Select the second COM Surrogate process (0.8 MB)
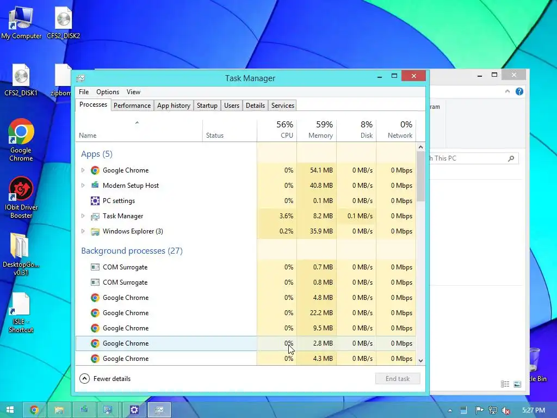The image size is (557, 418). (245, 282)
